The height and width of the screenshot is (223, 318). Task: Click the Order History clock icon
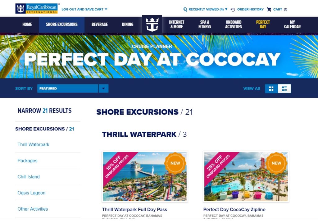tap(233, 10)
